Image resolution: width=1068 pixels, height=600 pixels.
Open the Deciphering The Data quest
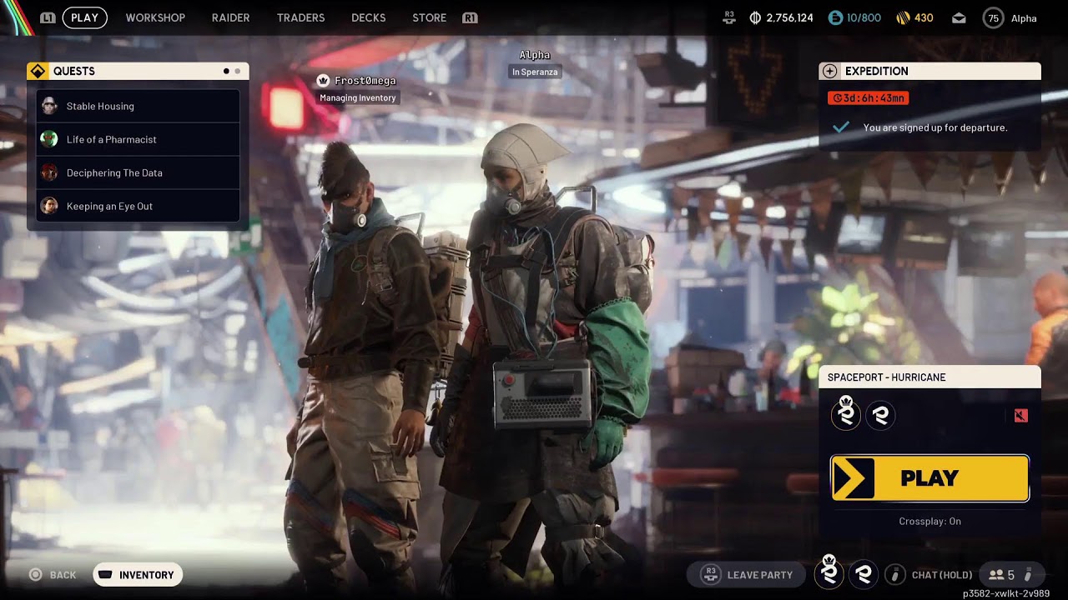pyautogui.click(x=138, y=172)
